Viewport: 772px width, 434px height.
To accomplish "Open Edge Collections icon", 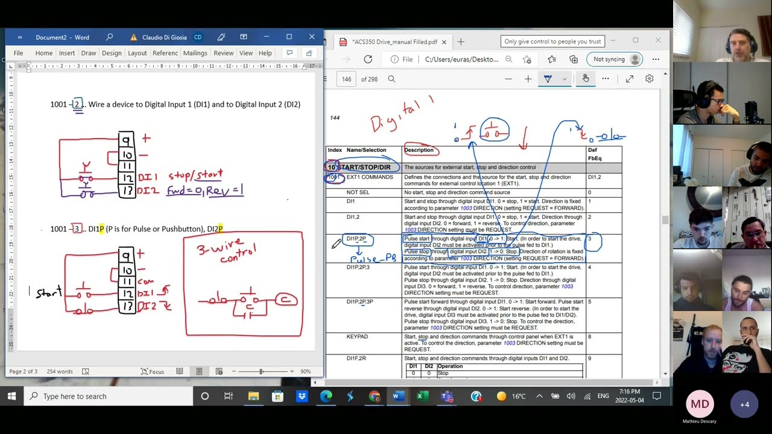I will click(574, 59).
